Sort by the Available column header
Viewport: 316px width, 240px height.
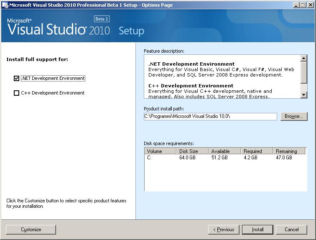tap(225, 151)
